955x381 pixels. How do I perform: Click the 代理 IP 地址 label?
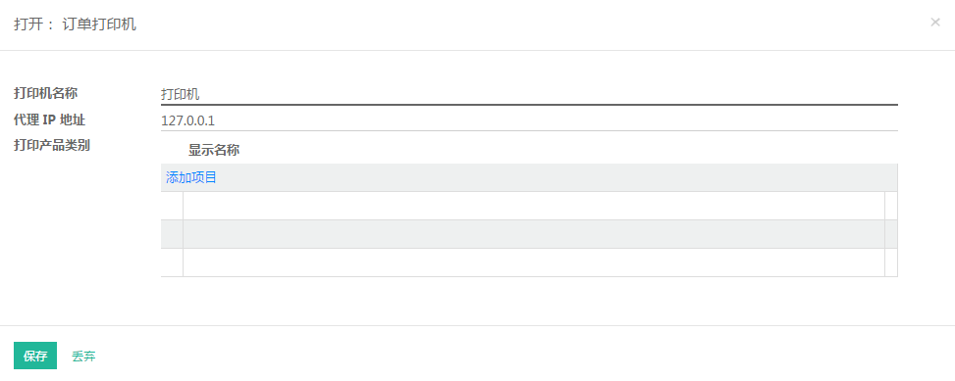tap(49, 119)
